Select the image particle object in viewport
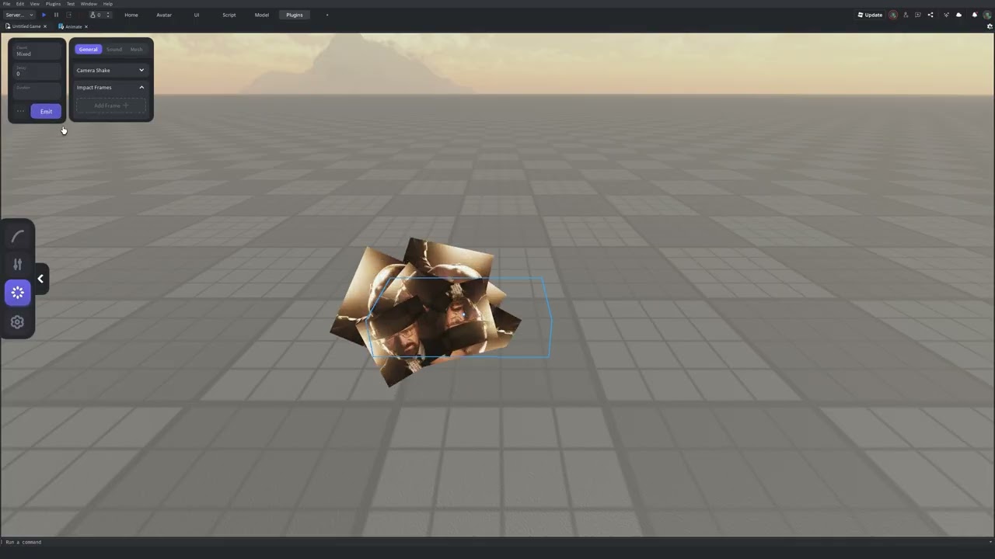Viewport: 995px width, 559px height. click(x=426, y=311)
